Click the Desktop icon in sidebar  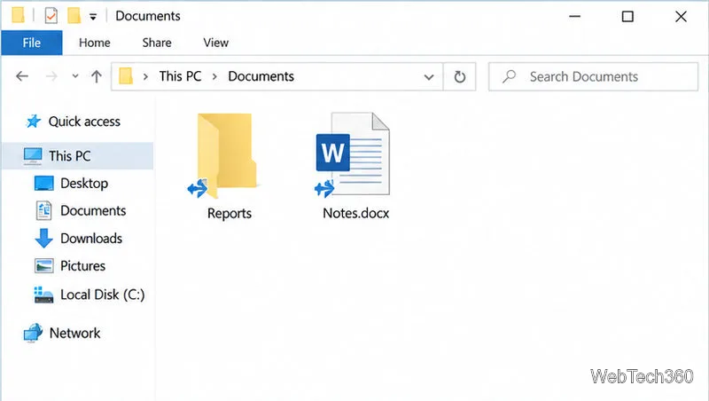click(x=43, y=184)
